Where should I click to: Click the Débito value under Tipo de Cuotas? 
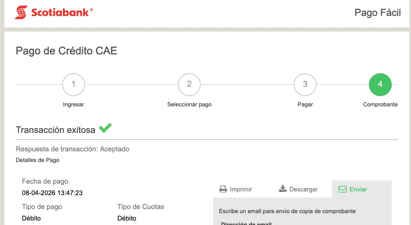point(127,218)
